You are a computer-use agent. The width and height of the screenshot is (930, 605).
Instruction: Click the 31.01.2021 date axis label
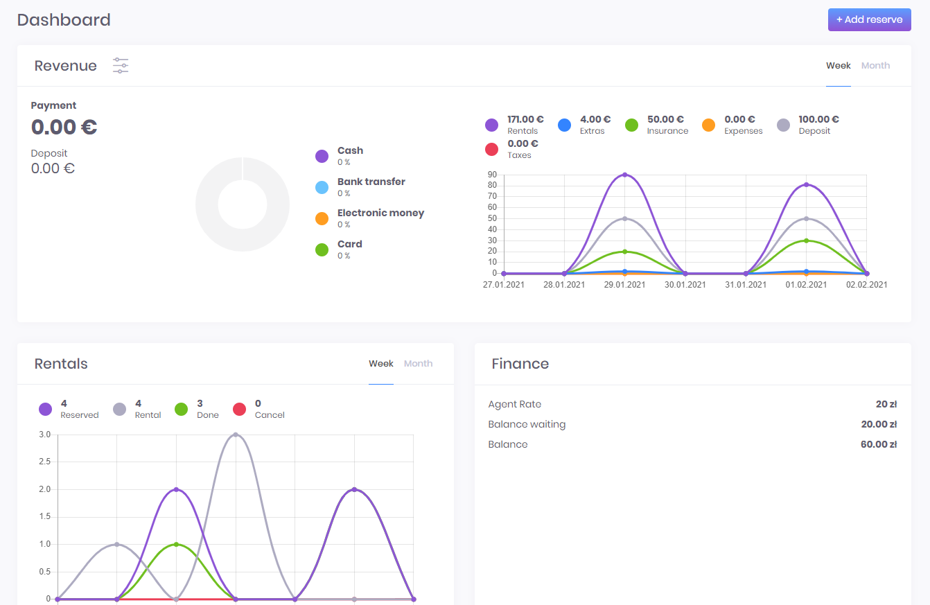pyautogui.click(x=746, y=284)
